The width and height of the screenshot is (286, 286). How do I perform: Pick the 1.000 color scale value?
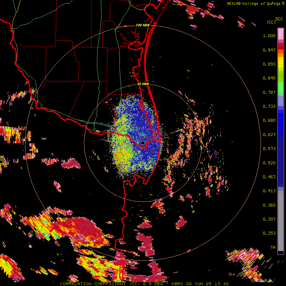[269, 36]
